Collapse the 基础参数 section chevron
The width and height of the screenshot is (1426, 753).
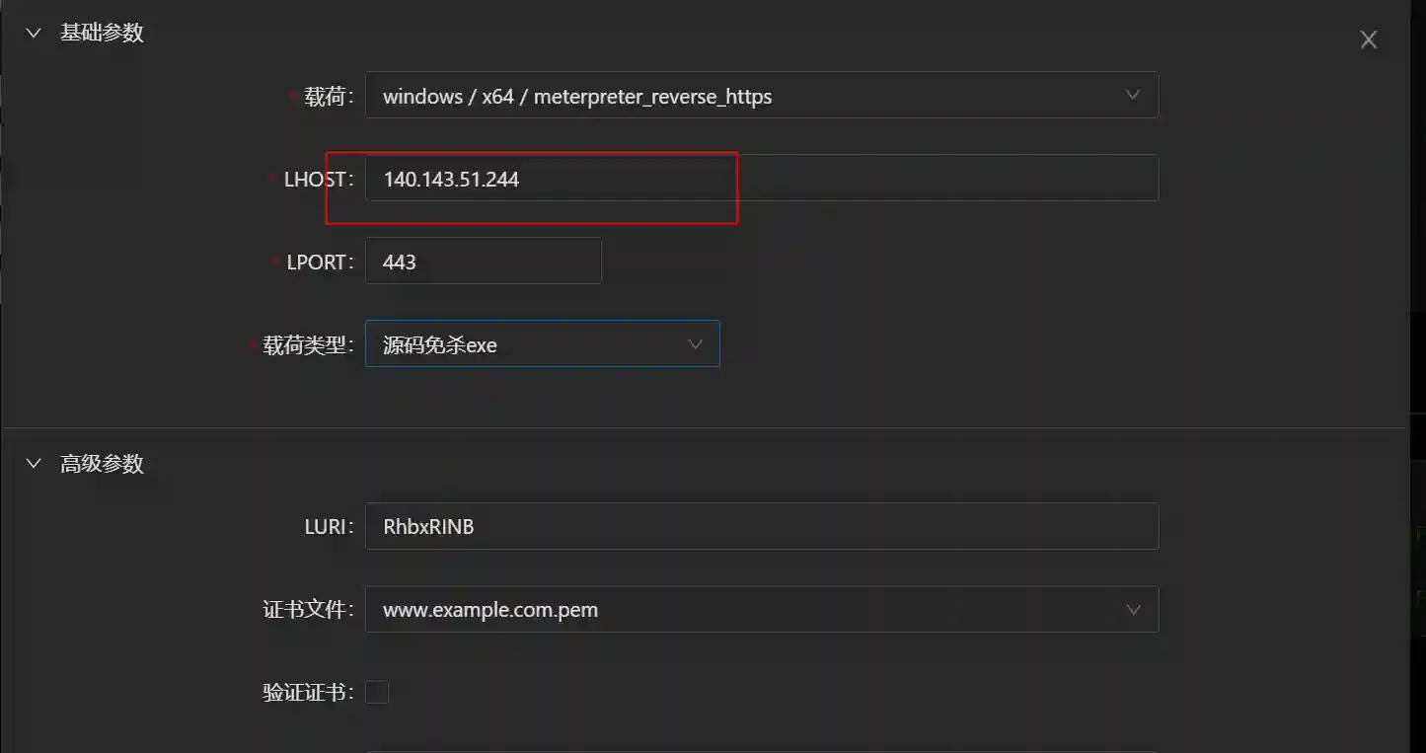34,33
